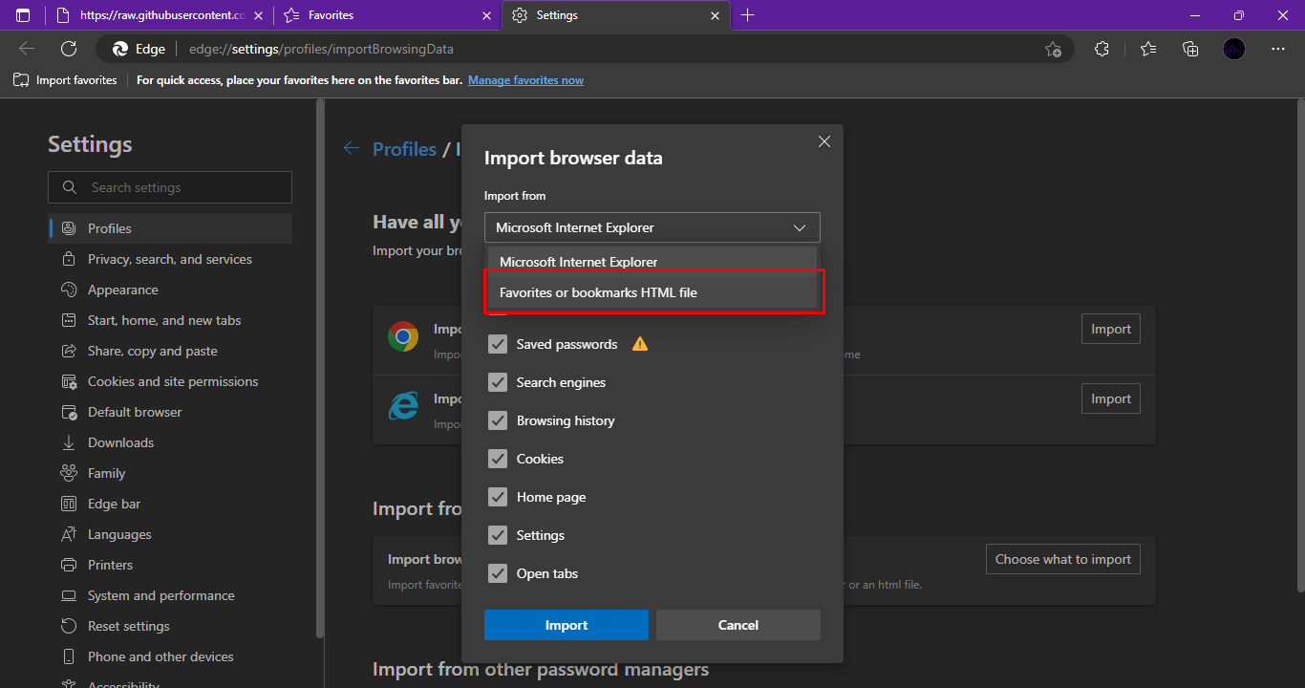Switch to the Settings browser tab
Image resolution: width=1305 pixels, height=688 pixels.
coord(616,15)
